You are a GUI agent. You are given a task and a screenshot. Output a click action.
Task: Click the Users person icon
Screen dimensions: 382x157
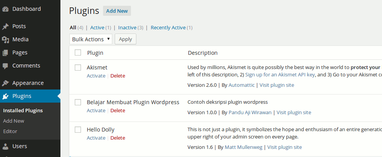(x=5, y=146)
